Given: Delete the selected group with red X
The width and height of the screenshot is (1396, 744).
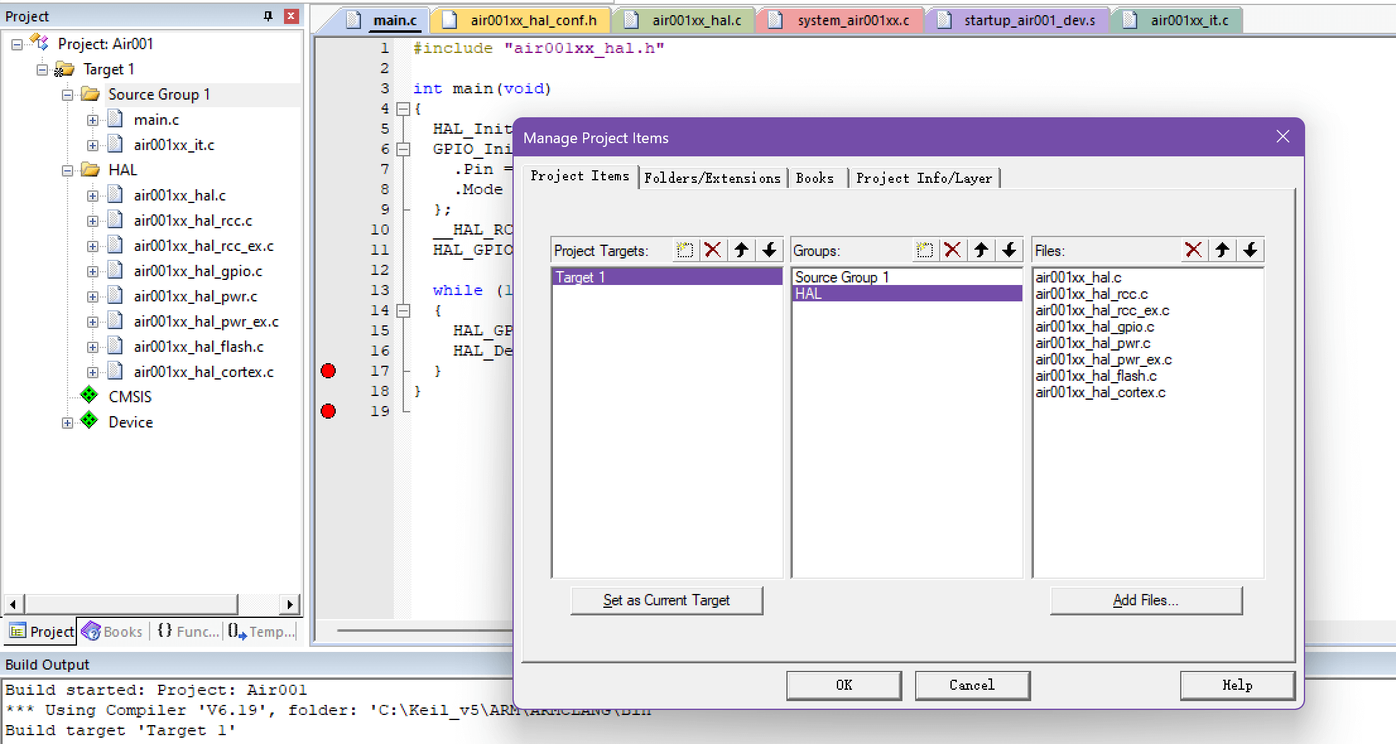Looking at the screenshot, I should 952,250.
